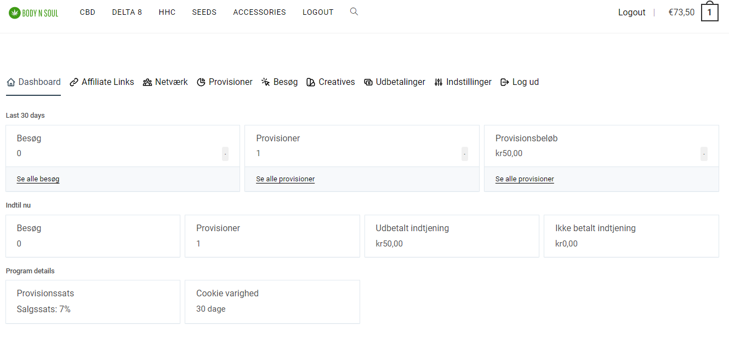Expand the Besøg stats card options
This screenshot has height=350, width=729.
click(225, 154)
